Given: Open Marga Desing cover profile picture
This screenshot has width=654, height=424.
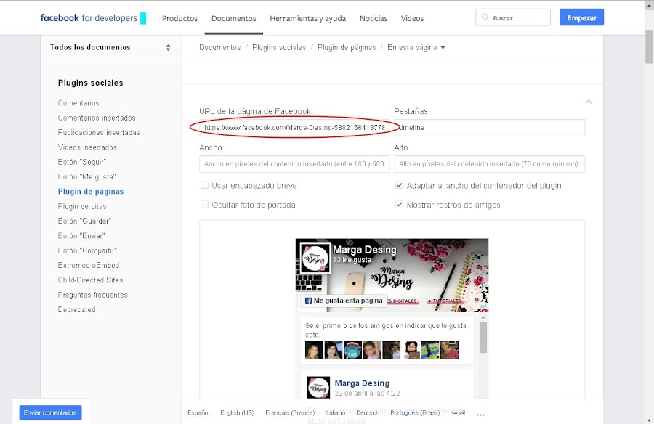Looking at the screenshot, I should (315, 258).
